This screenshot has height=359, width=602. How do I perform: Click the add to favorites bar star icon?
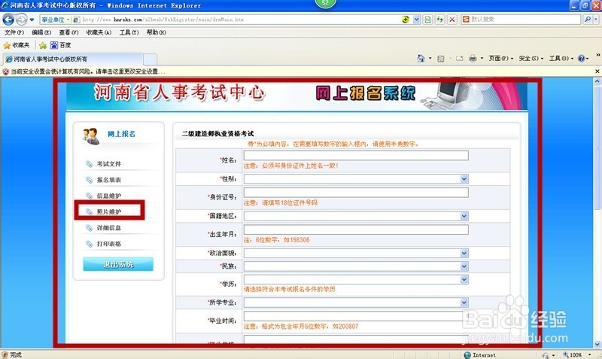coord(43,45)
